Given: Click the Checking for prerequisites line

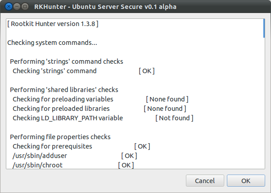Looking at the screenshot, I should click(x=52, y=146).
